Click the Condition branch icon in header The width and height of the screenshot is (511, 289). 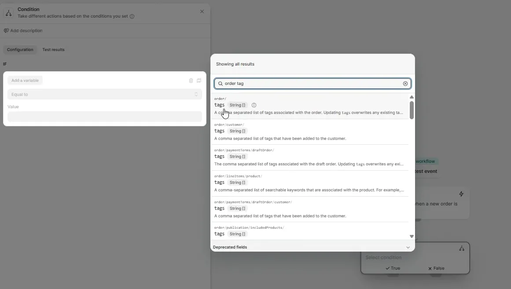(x=8, y=13)
